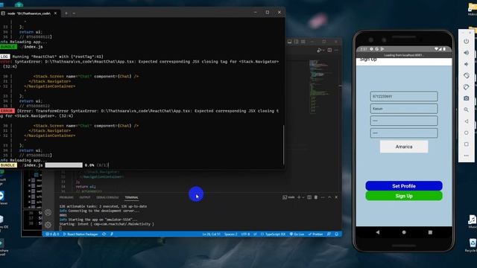Close the VS Code bottom panel
Screen dimensions: 477x268
(336, 197)
